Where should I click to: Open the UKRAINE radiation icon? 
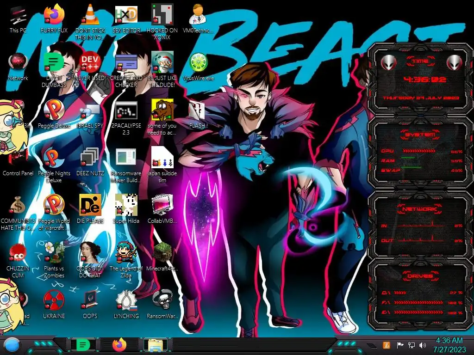54,304
